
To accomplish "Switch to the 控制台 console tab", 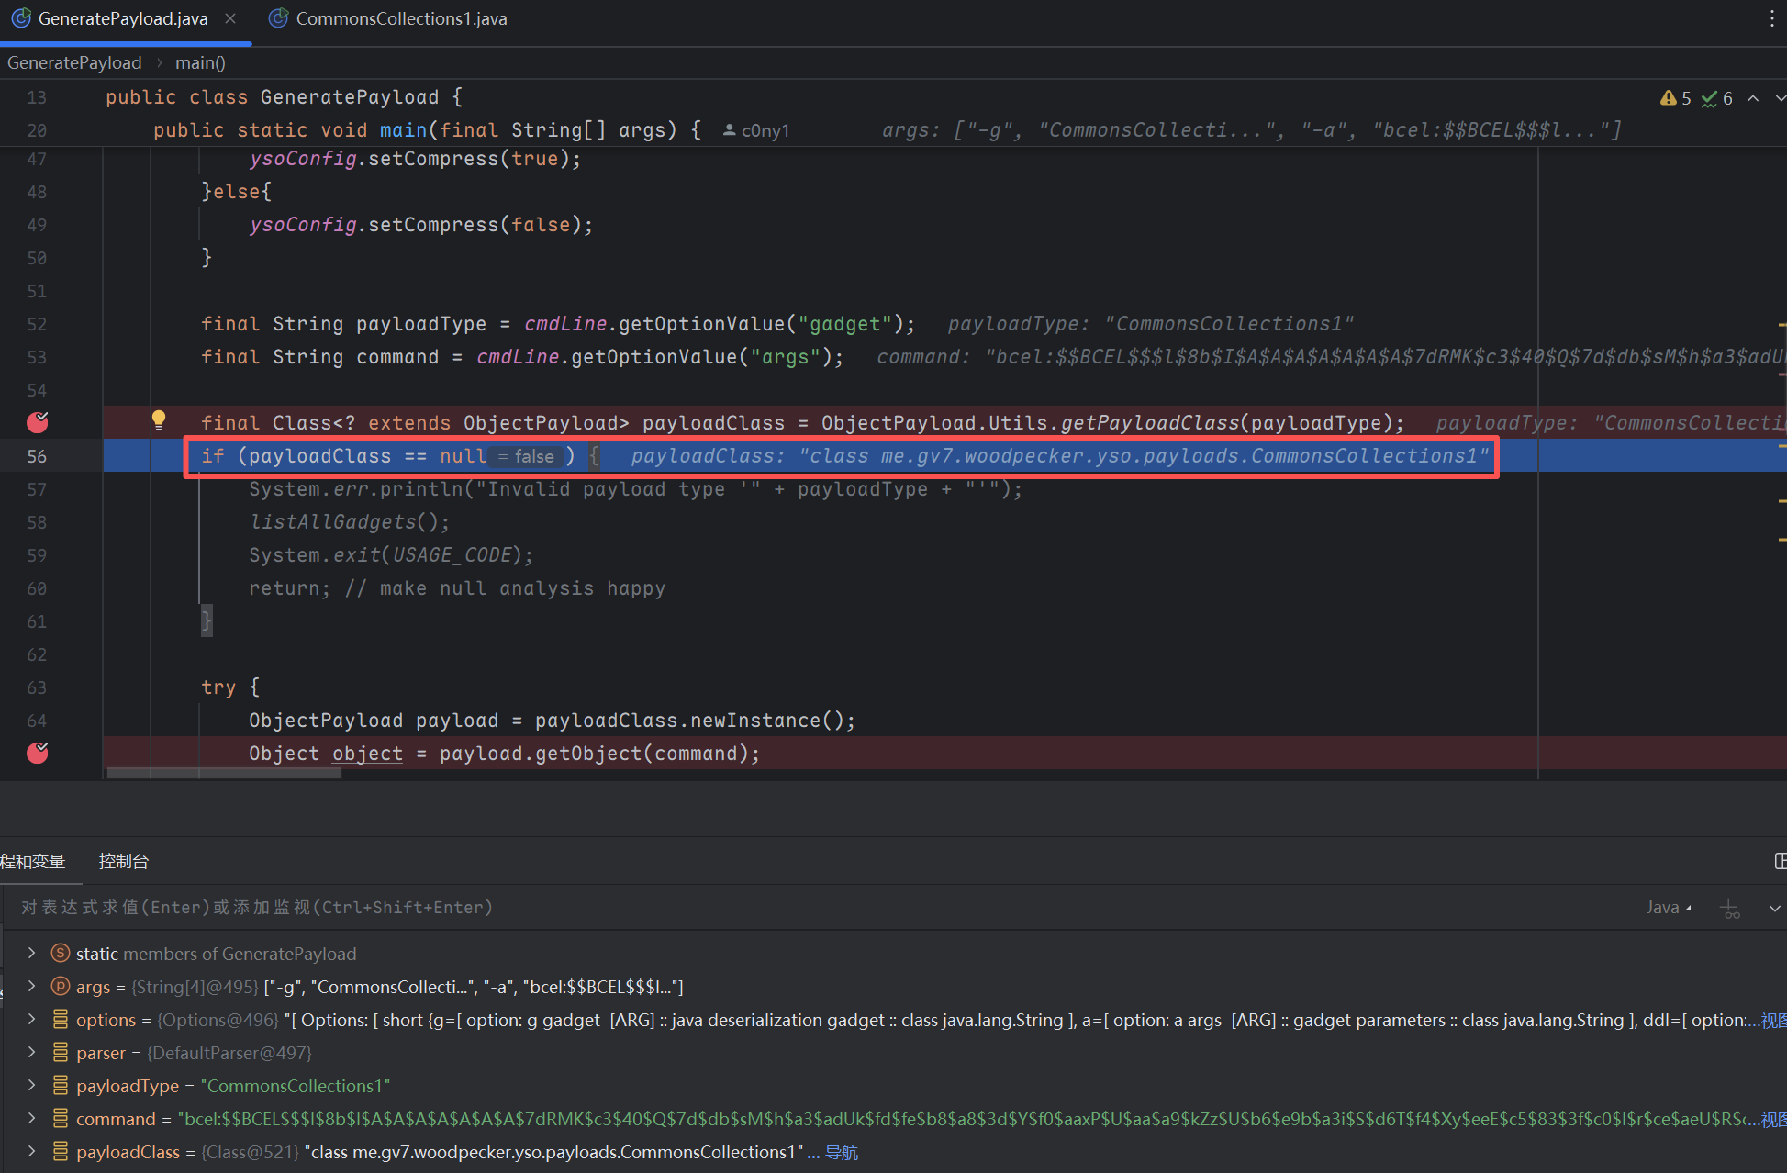I will pyautogui.click(x=123, y=861).
